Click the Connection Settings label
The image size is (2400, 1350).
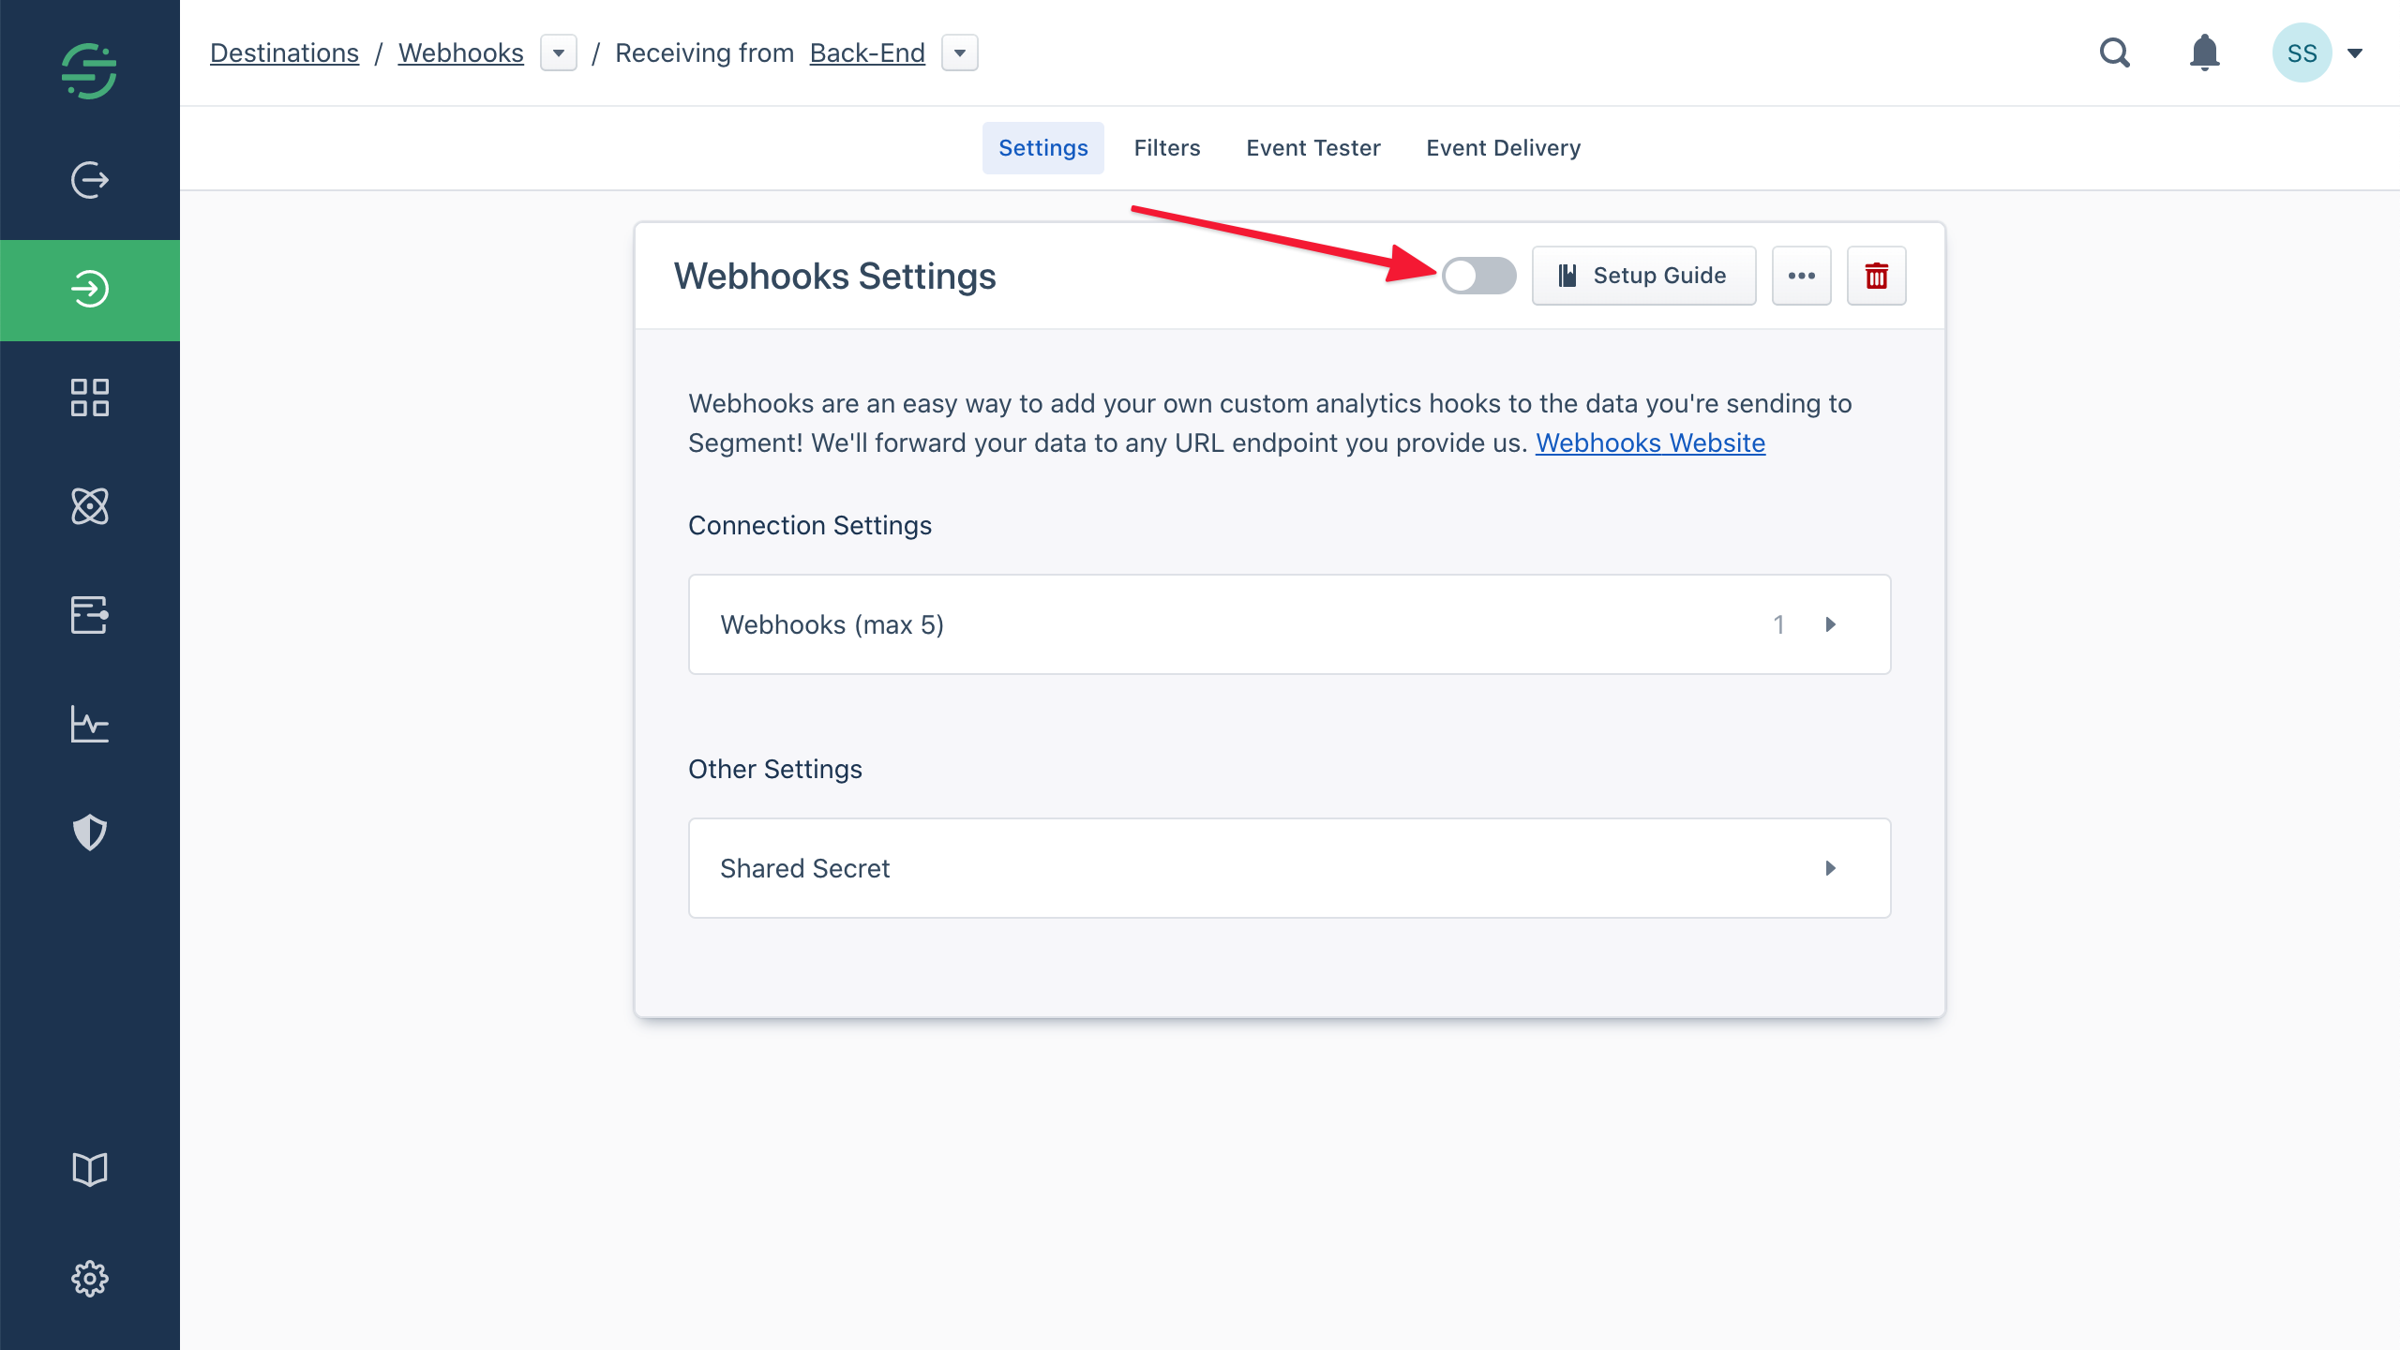pyautogui.click(x=810, y=525)
